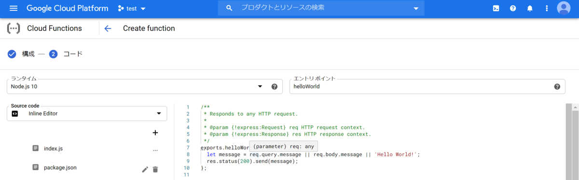
Task: Select the index.js file
Action: tap(53, 149)
